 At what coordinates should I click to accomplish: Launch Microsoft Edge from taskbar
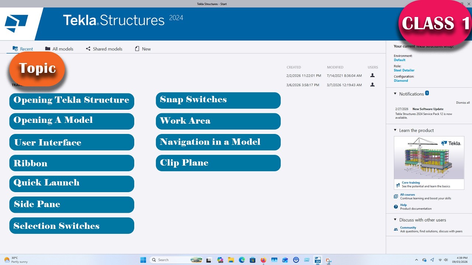242,260
